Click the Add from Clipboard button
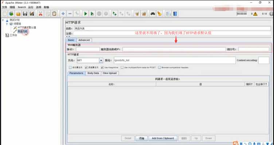This screenshot has height=145, width=274. (x=163, y=138)
